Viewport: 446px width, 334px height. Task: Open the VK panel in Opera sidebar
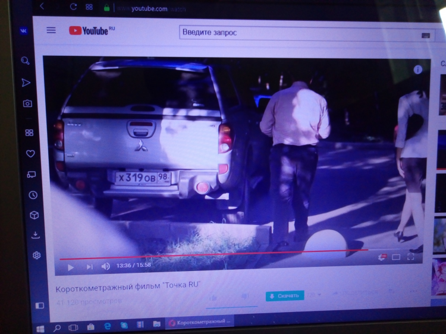pyautogui.click(x=24, y=31)
